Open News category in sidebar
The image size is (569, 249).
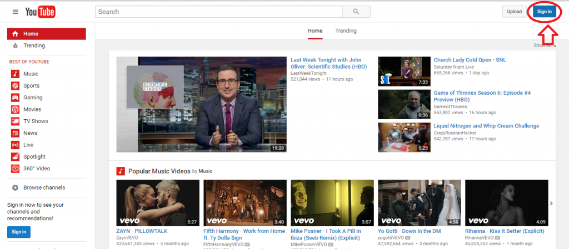pyautogui.click(x=31, y=133)
